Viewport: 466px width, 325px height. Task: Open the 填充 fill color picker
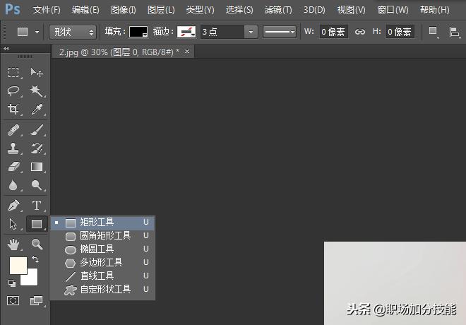coord(138,32)
